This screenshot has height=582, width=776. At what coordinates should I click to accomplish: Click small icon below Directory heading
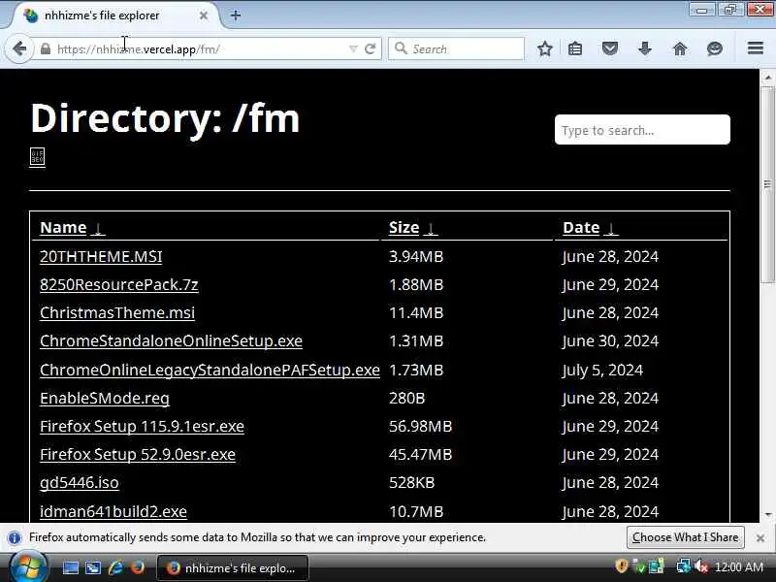37,157
